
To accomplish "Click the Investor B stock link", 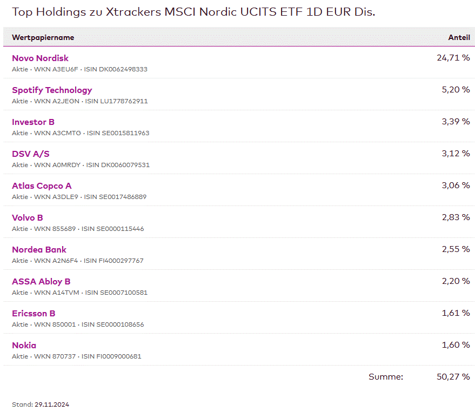I will [x=33, y=122].
